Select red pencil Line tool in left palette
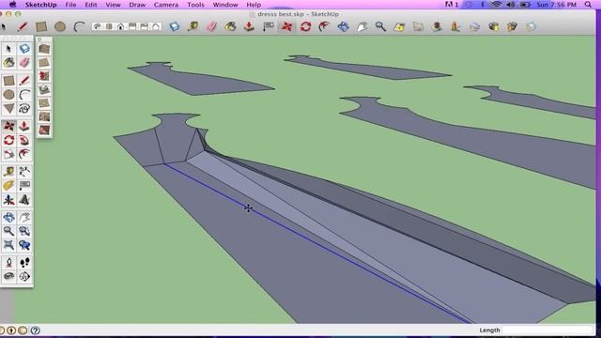The image size is (601, 338). (x=24, y=81)
